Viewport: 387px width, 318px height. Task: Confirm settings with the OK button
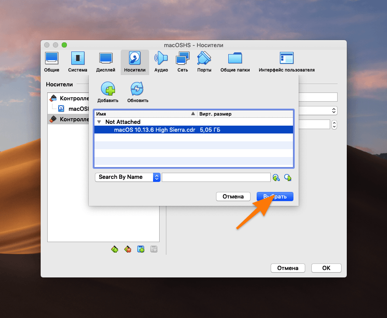click(x=326, y=268)
